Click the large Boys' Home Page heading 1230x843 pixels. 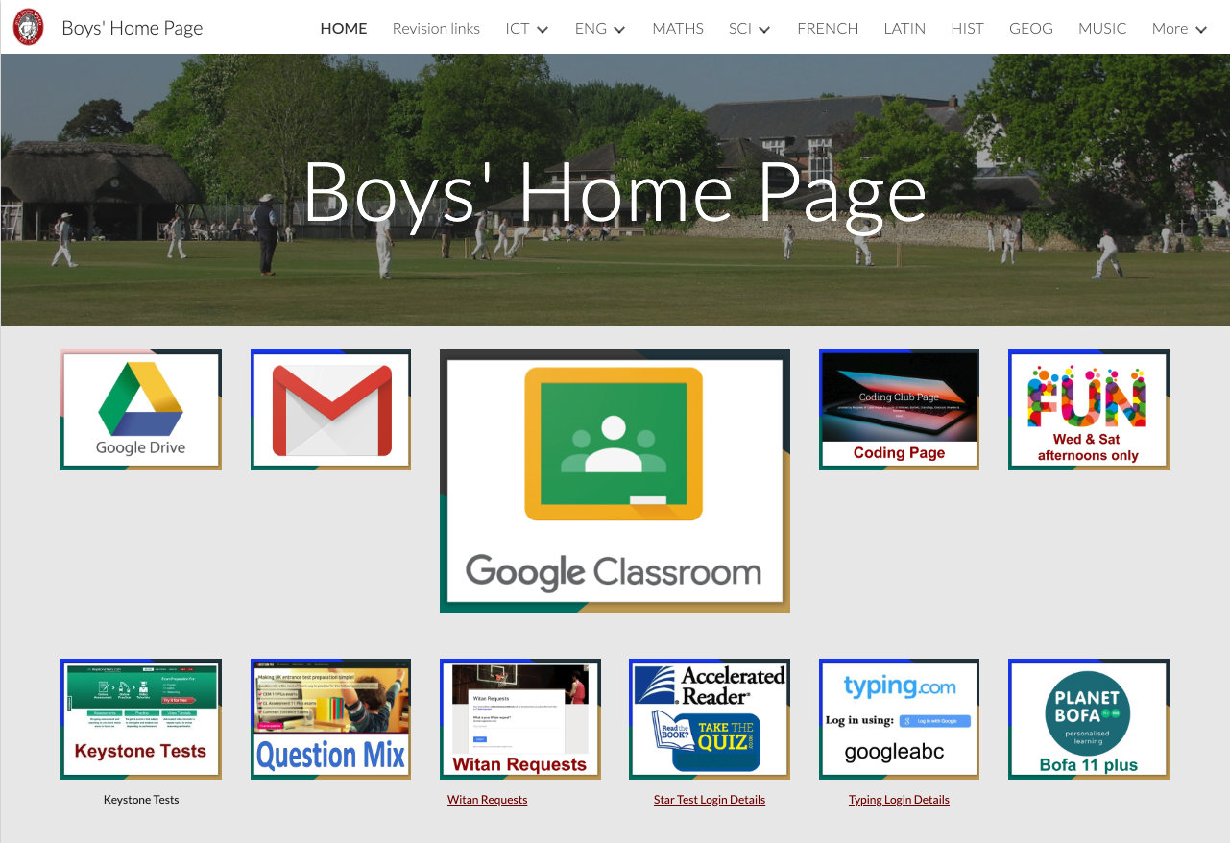[615, 193]
